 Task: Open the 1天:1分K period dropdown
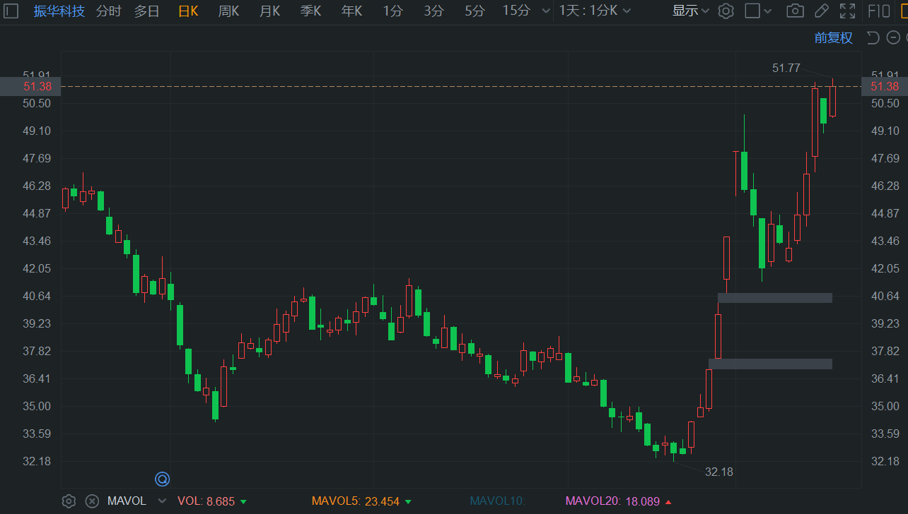595,11
